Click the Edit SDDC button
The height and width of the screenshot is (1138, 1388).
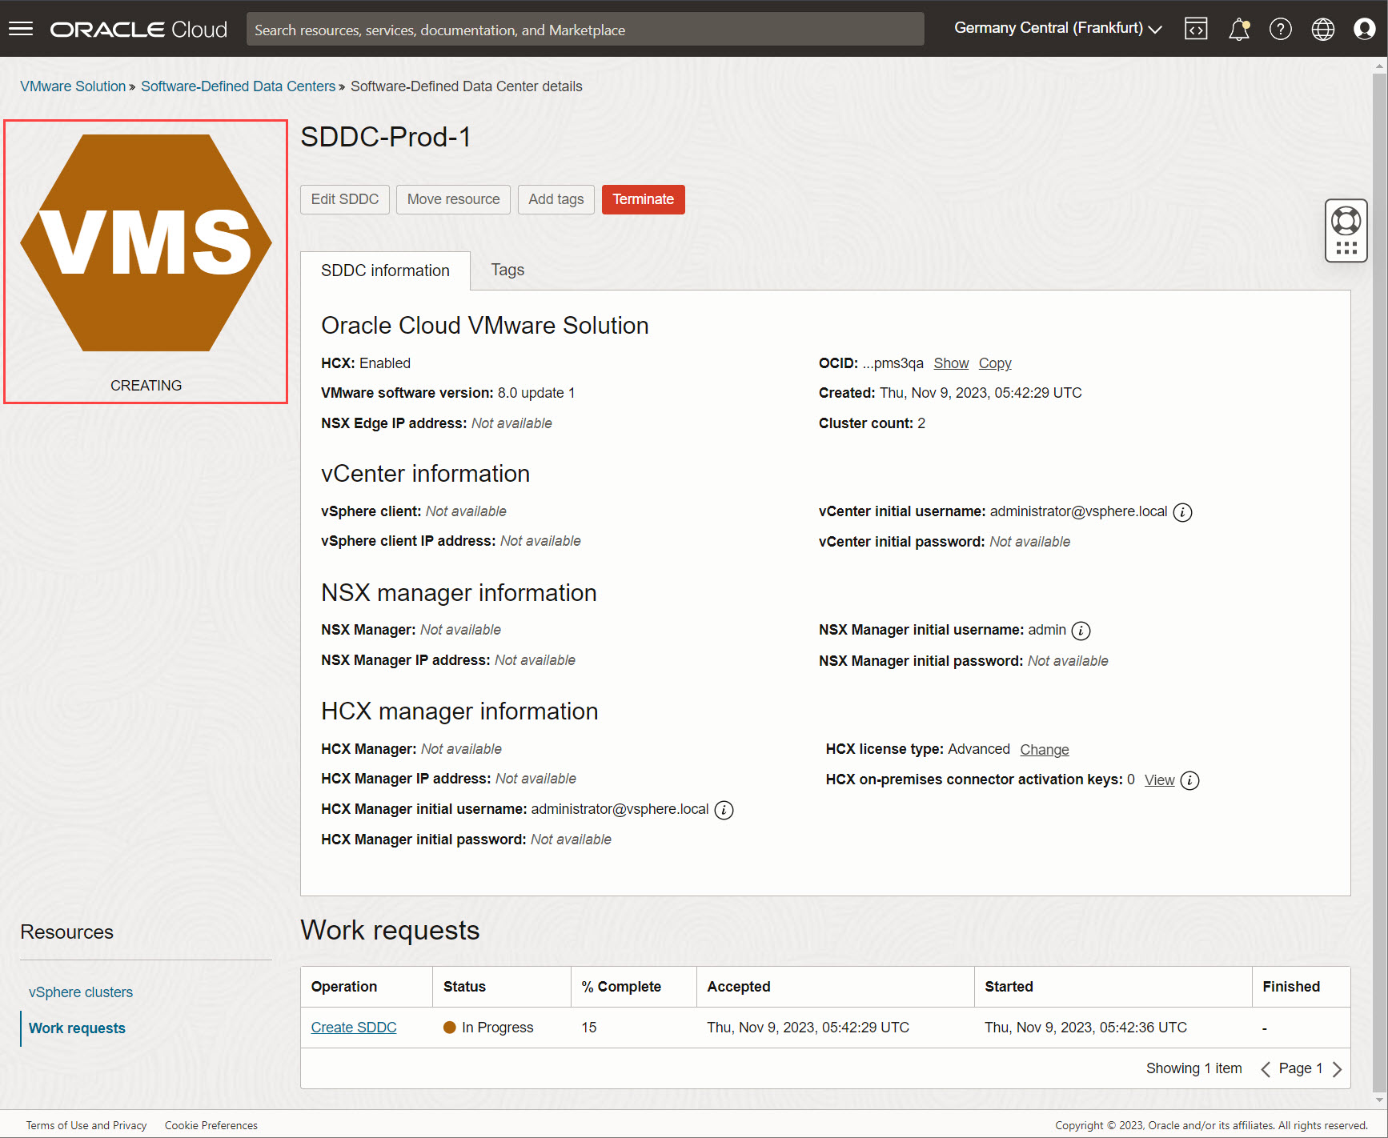[x=345, y=199]
